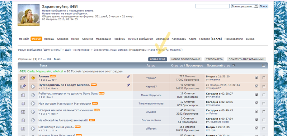Click into the search text field

point(212,6)
